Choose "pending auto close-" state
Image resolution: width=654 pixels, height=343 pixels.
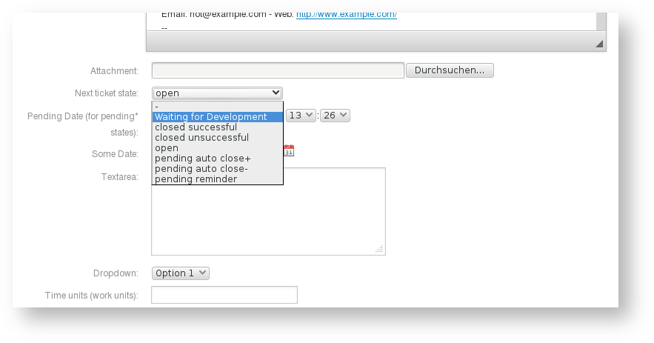tap(217, 169)
